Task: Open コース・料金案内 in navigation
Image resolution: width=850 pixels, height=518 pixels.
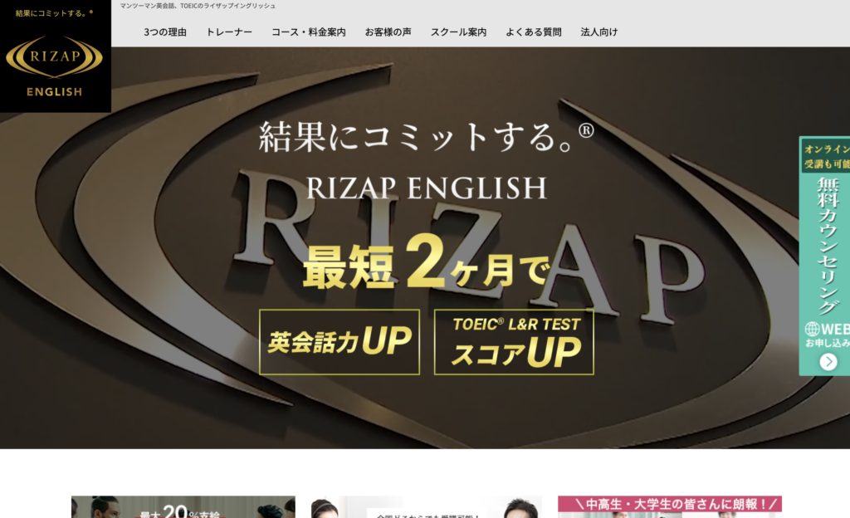Action: point(309,32)
